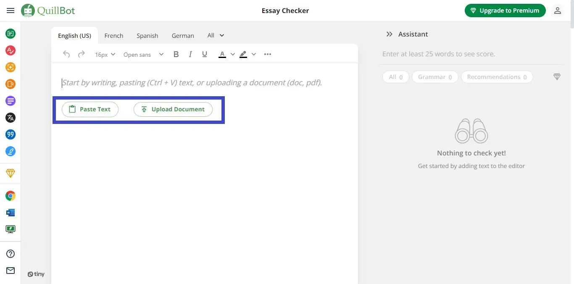The width and height of the screenshot is (574, 284).
Task: Open the Open sans font family dropdown
Action: [x=143, y=54]
